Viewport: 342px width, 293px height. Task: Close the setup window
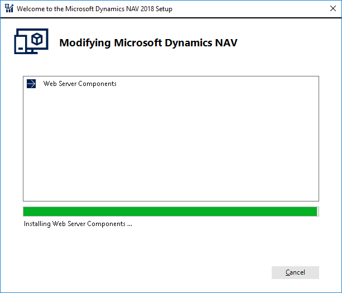point(333,8)
